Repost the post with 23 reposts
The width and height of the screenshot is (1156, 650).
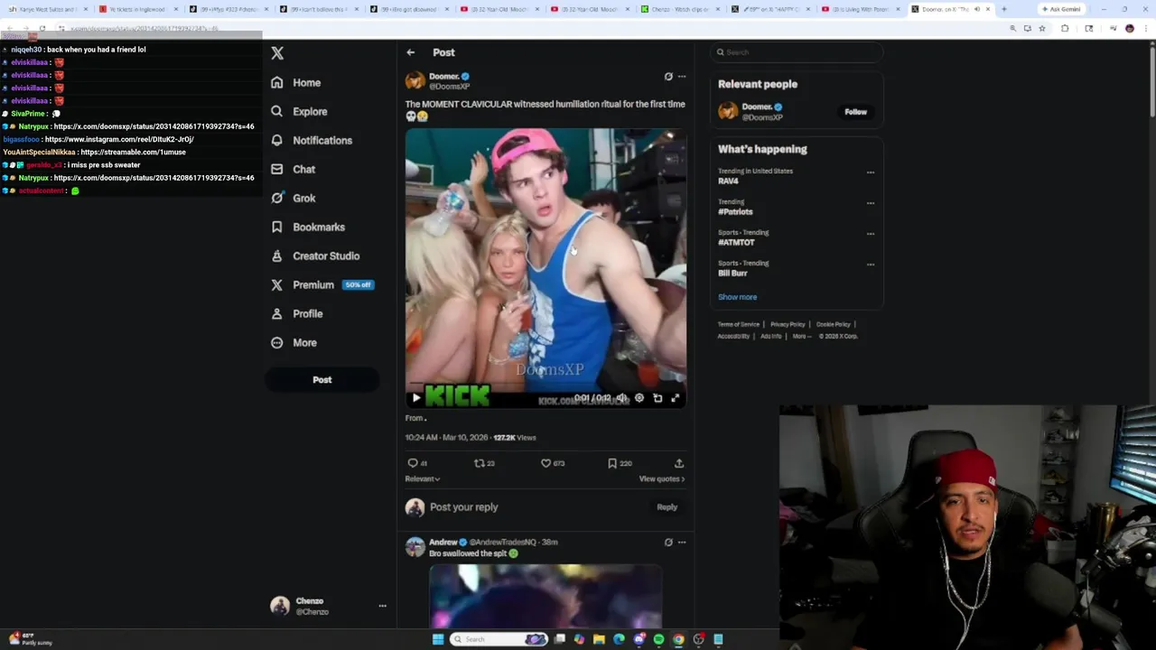tap(484, 463)
